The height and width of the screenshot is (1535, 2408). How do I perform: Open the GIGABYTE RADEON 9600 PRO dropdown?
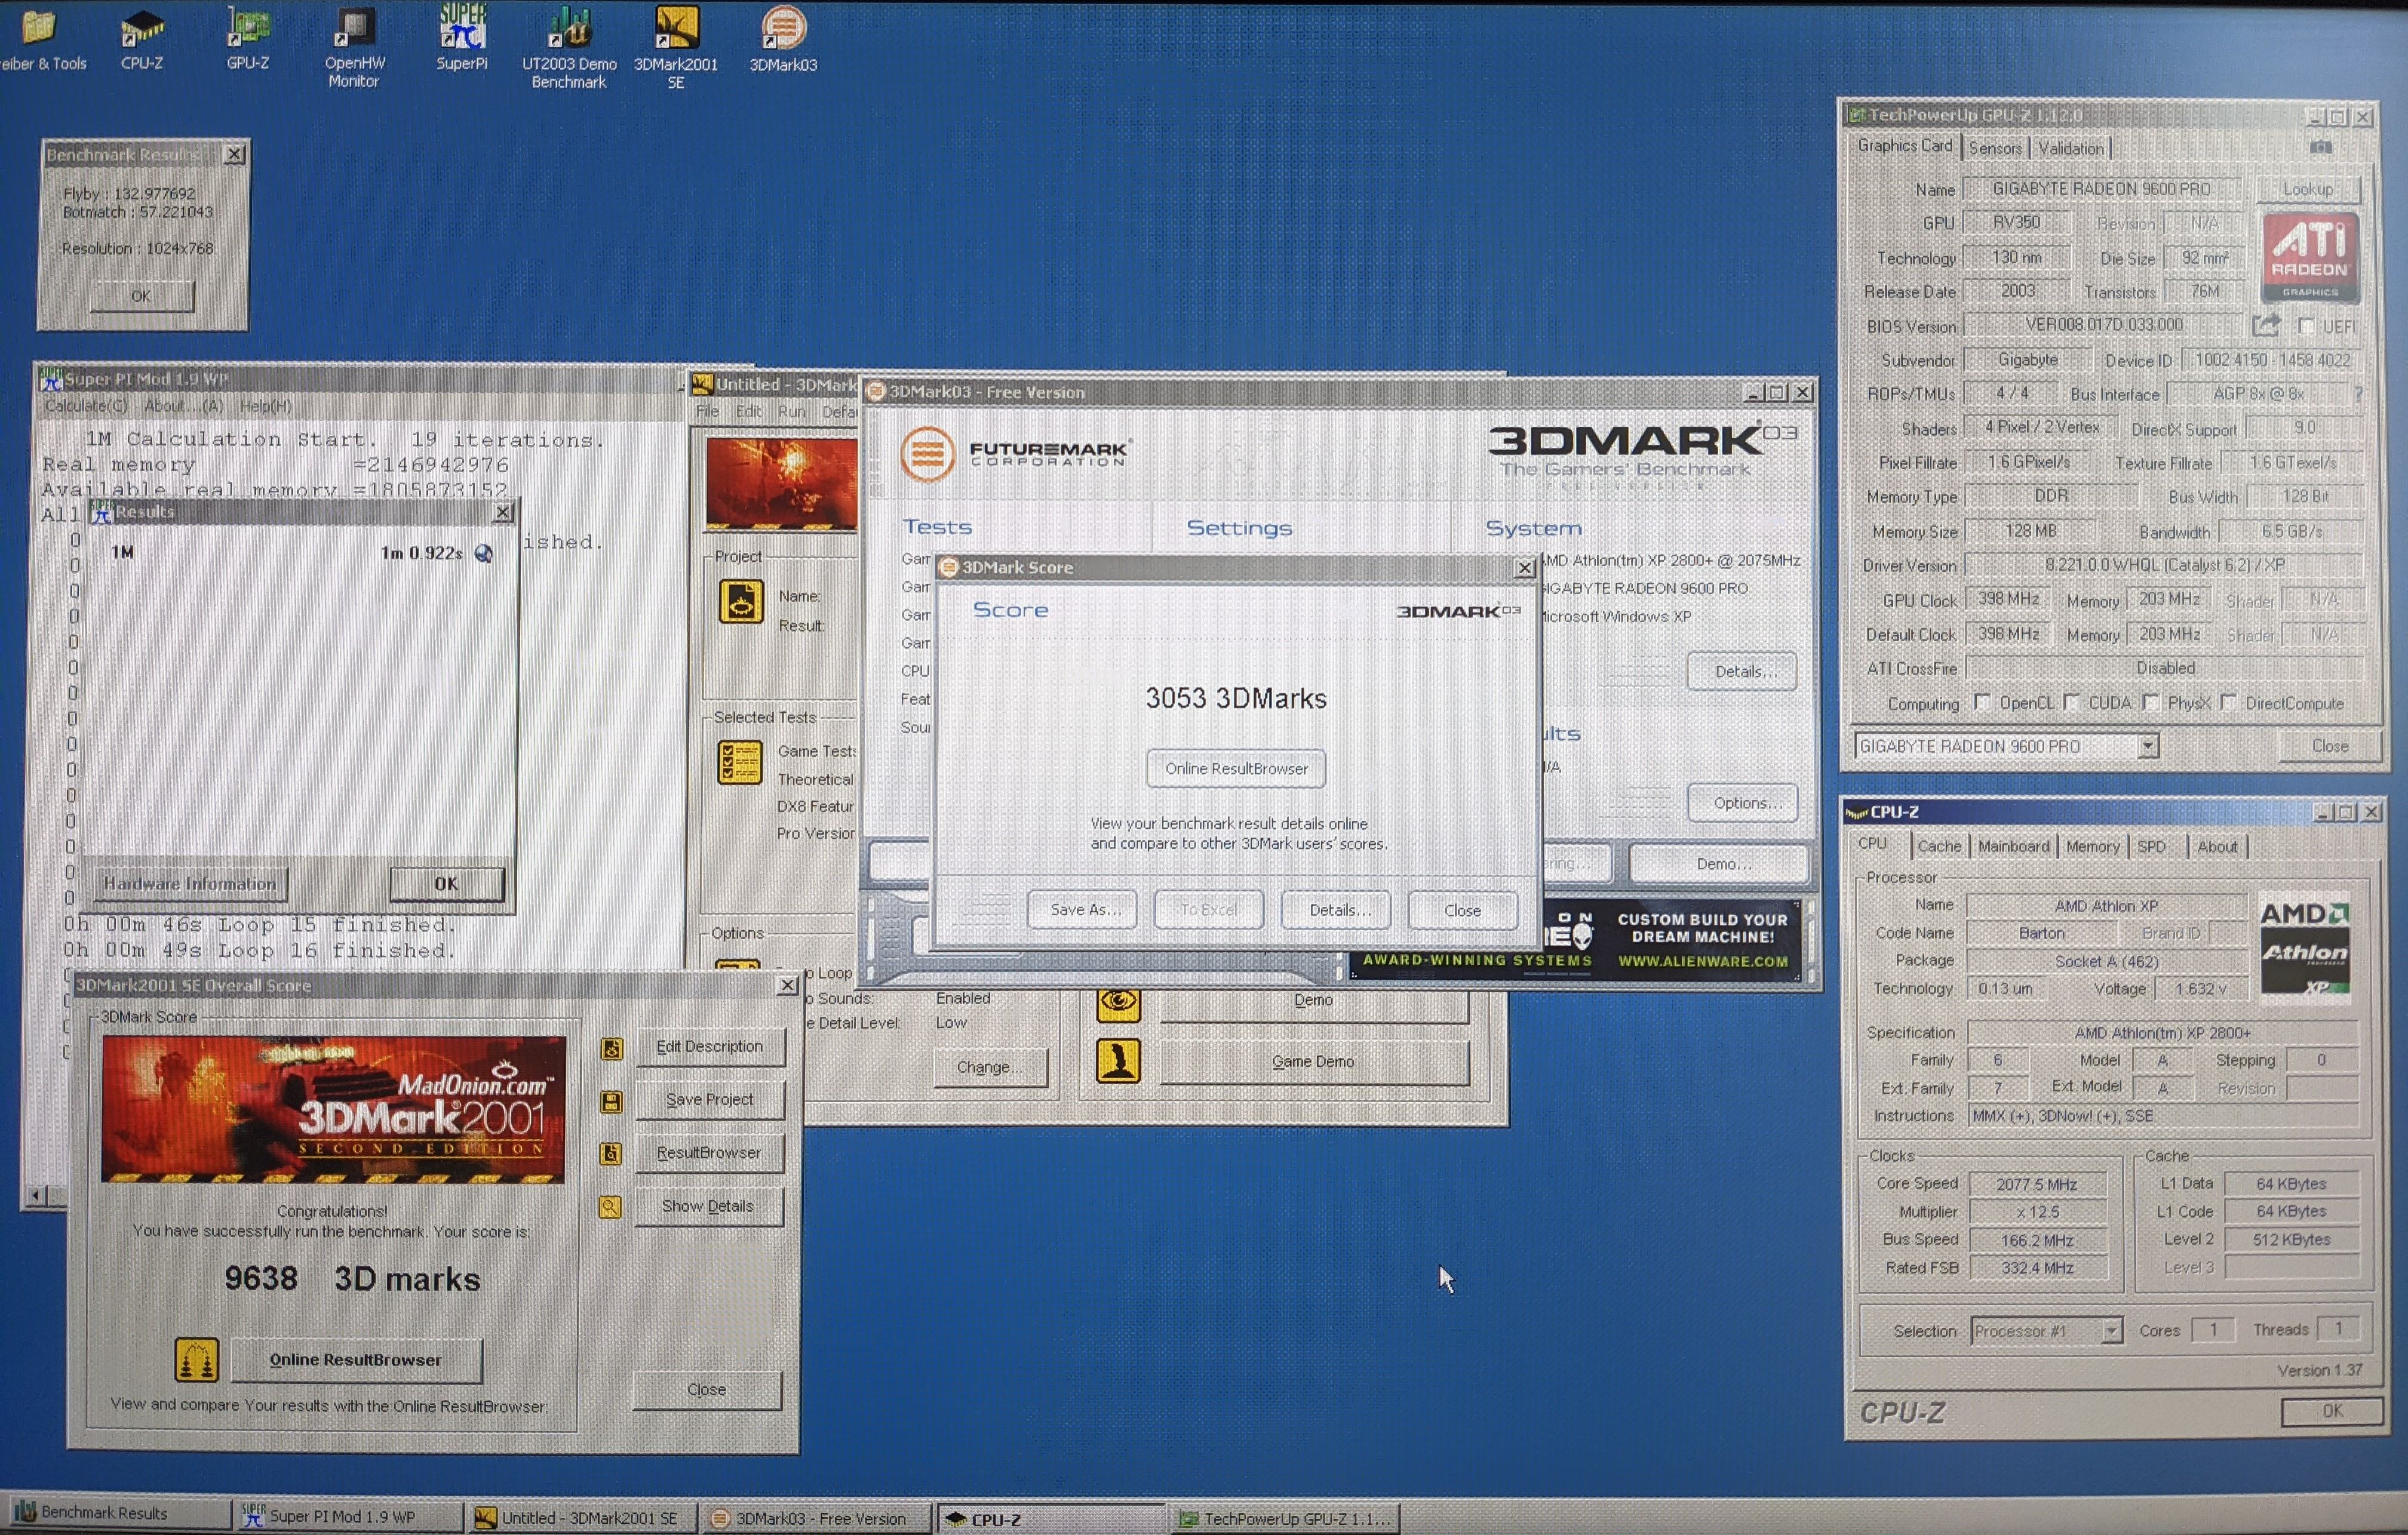pyautogui.click(x=2147, y=746)
